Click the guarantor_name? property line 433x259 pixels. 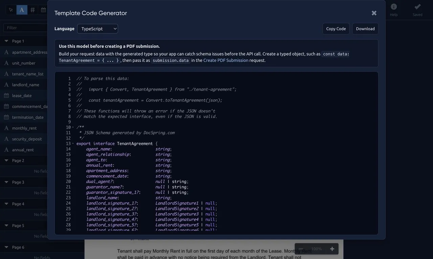(137, 187)
